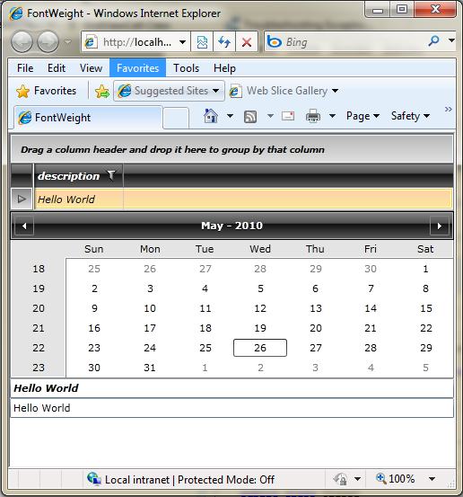
Task: Expand the Hello World grid row
Action: pos(22,199)
